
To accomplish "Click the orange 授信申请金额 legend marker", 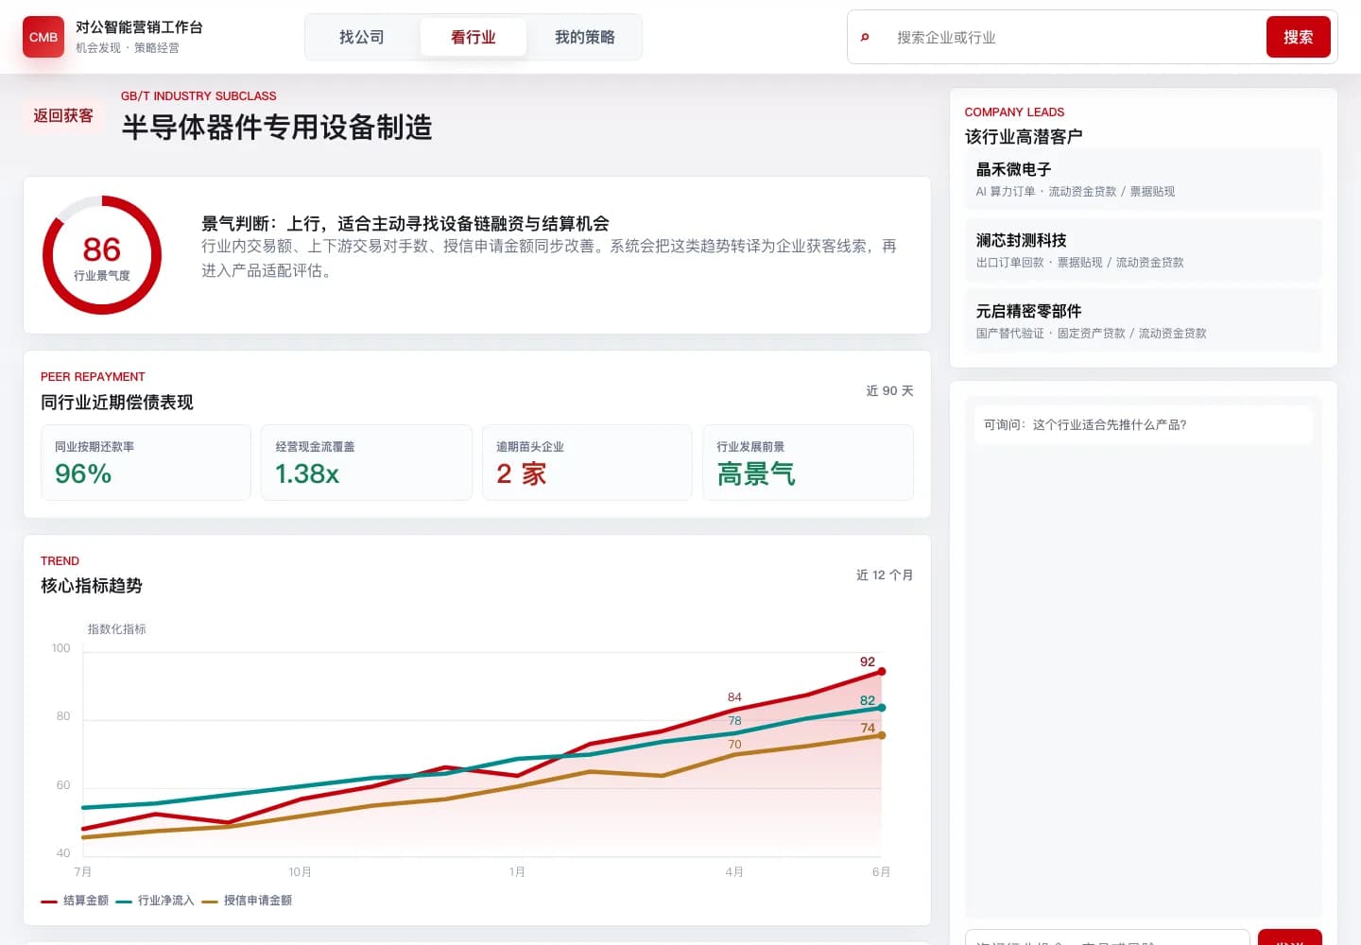I will (x=210, y=902).
